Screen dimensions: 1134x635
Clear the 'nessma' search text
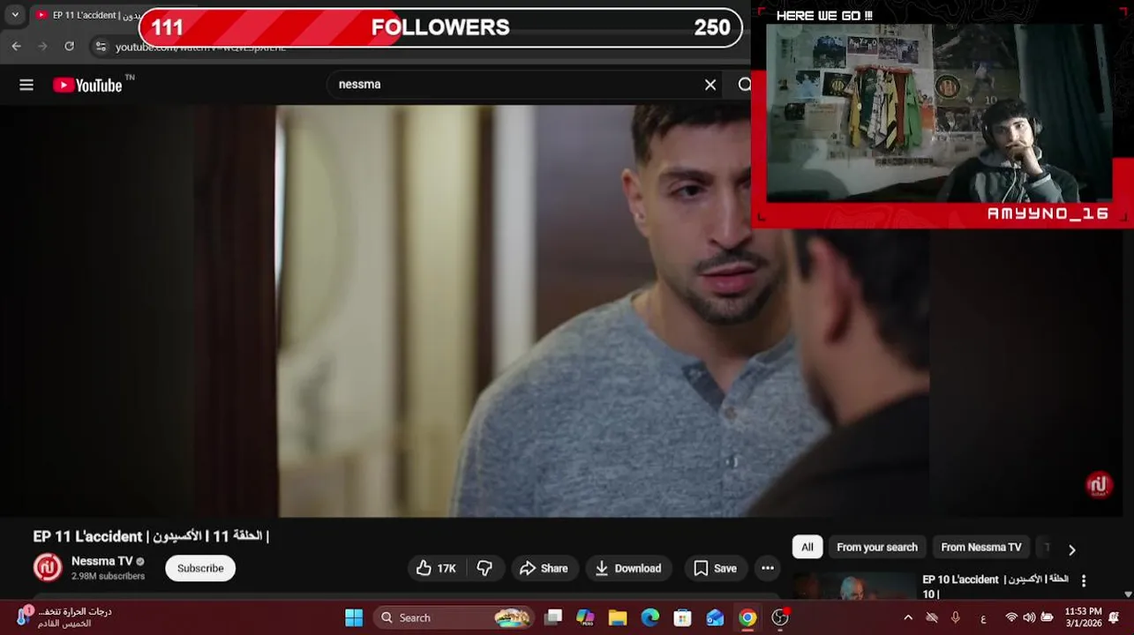pos(710,85)
